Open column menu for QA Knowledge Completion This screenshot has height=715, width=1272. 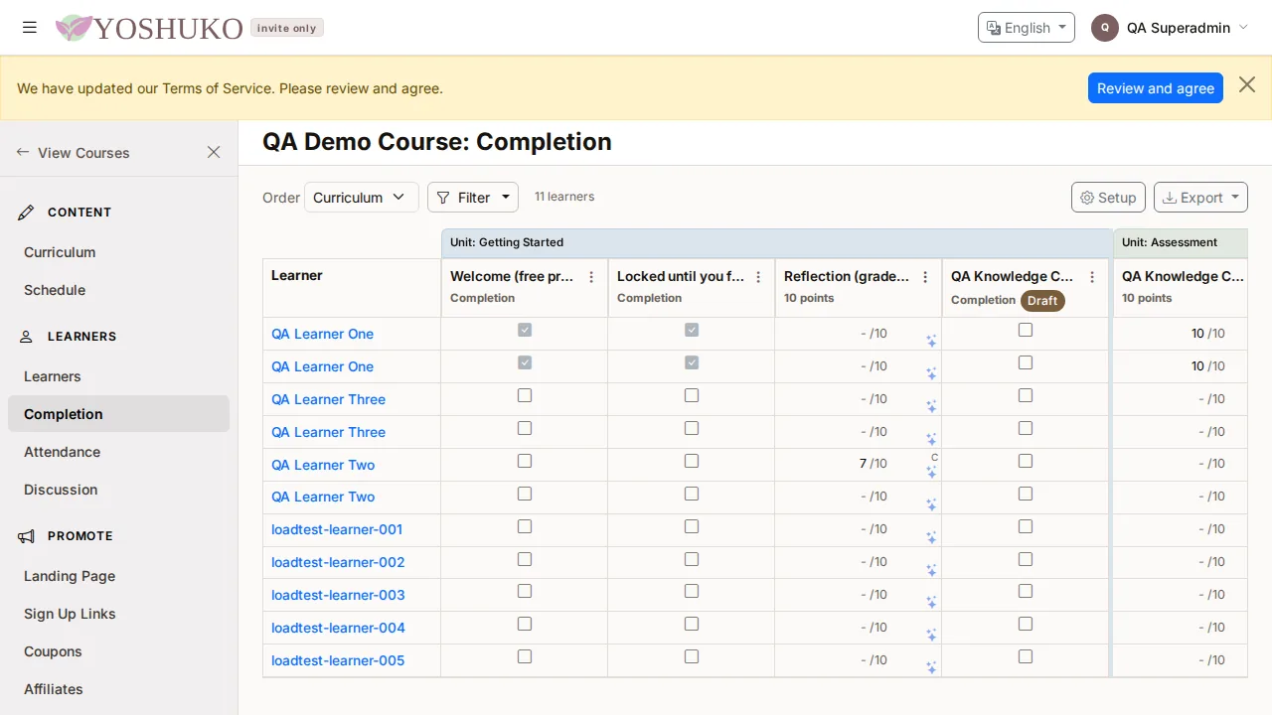tap(1092, 277)
